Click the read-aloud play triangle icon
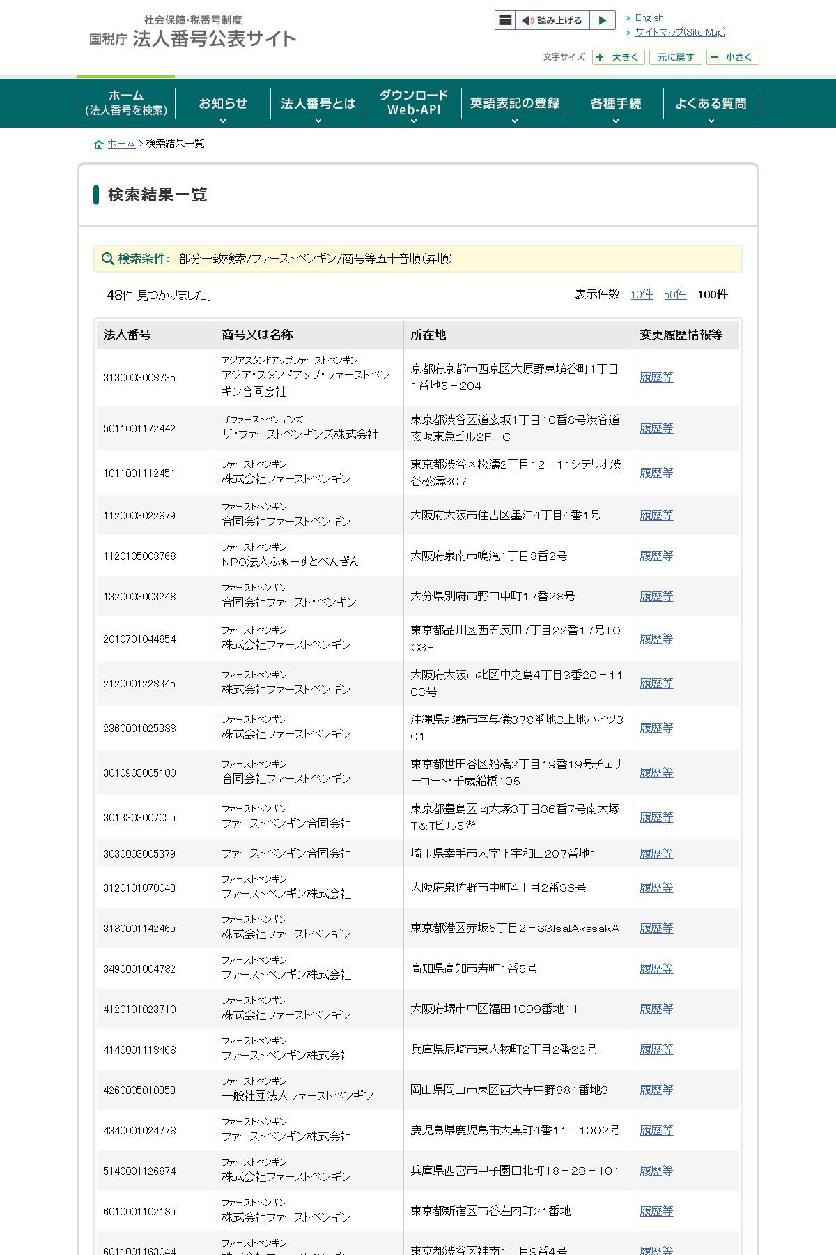Image resolution: width=836 pixels, height=1255 pixels. click(603, 21)
